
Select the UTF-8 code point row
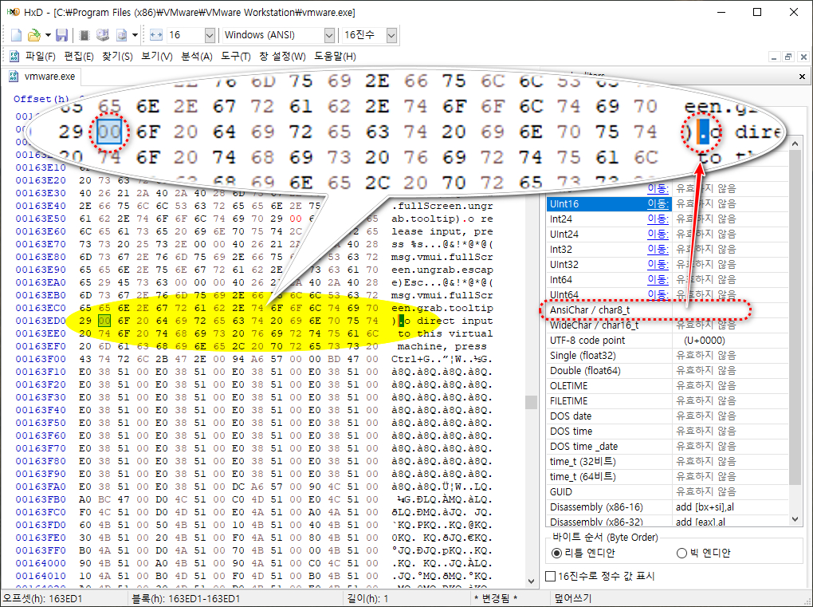click(x=667, y=341)
